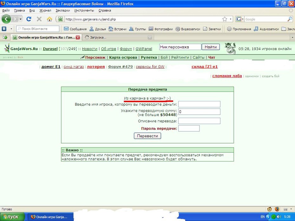Open the Форум link in header

click(126, 49)
